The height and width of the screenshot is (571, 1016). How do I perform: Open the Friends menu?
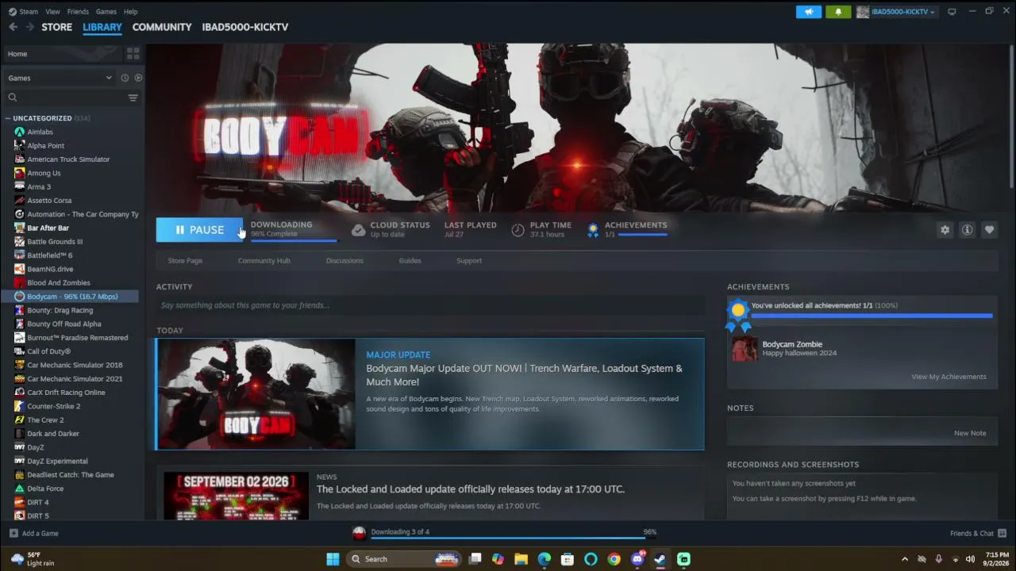coord(78,11)
